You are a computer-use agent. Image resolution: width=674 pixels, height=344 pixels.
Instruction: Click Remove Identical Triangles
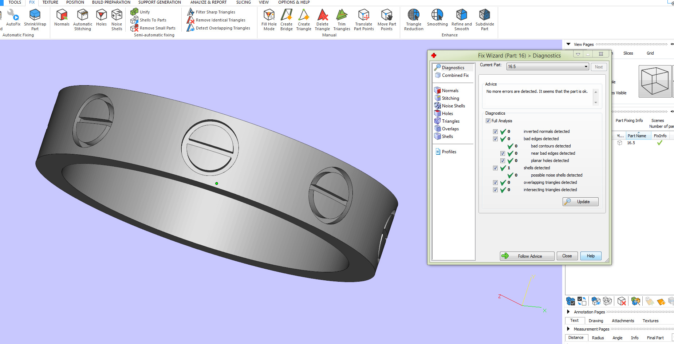[x=216, y=20]
